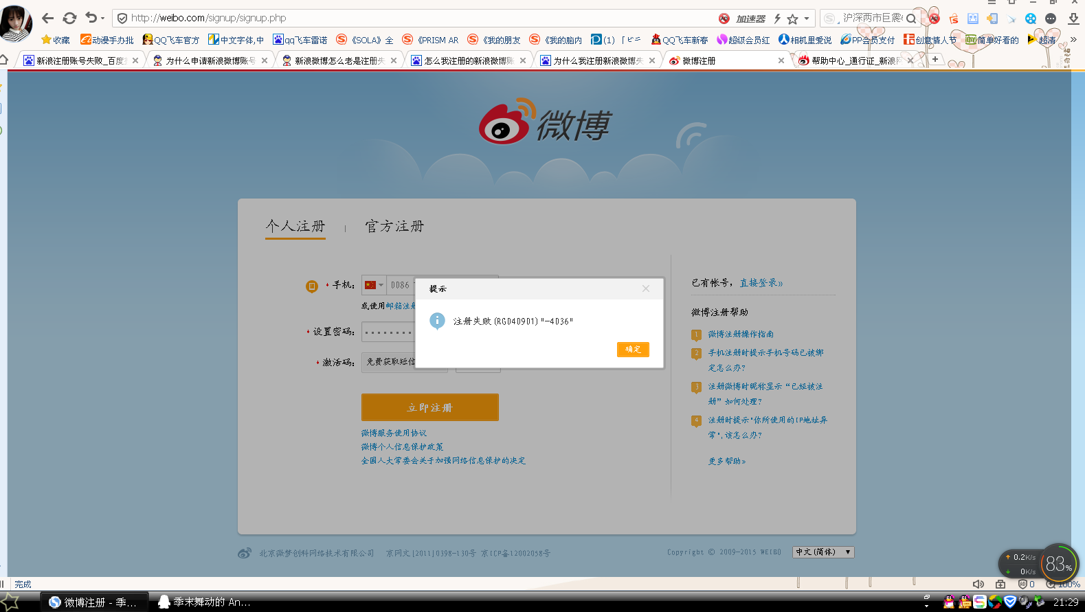1085x612 pixels.
Task: Bookmark this page with the star icon
Action: (792, 19)
